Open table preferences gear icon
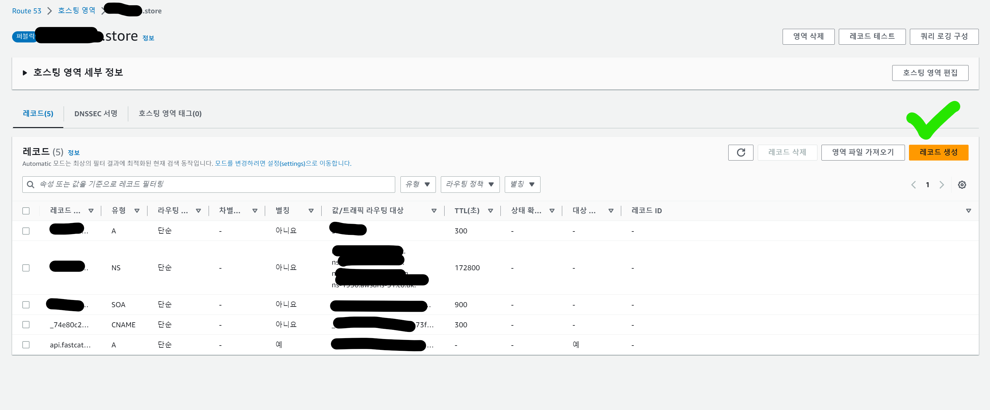 point(961,185)
